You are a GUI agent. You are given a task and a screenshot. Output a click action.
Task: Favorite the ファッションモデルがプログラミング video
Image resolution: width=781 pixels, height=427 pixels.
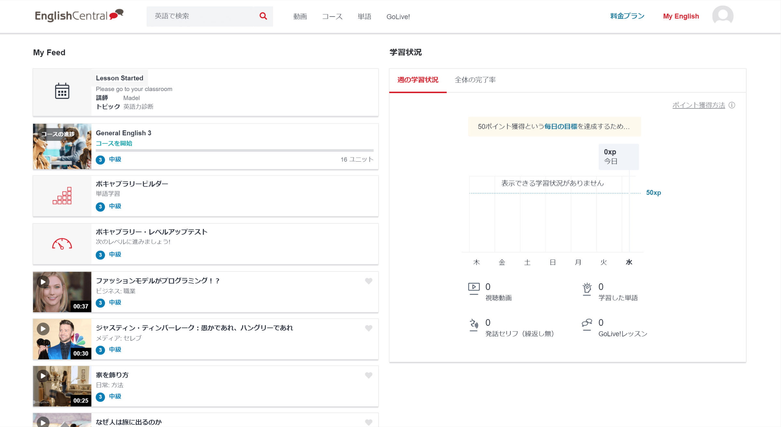pyautogui.click(x=368, y=281)
